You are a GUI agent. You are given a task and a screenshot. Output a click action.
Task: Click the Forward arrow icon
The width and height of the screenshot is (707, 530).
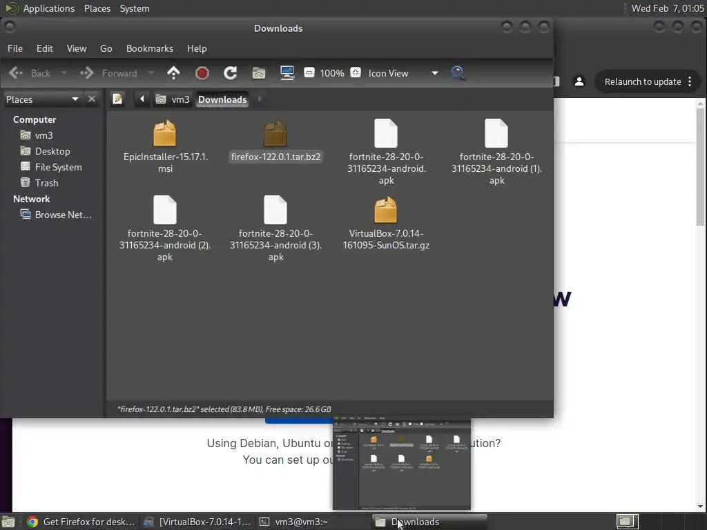tap(86, 73)
